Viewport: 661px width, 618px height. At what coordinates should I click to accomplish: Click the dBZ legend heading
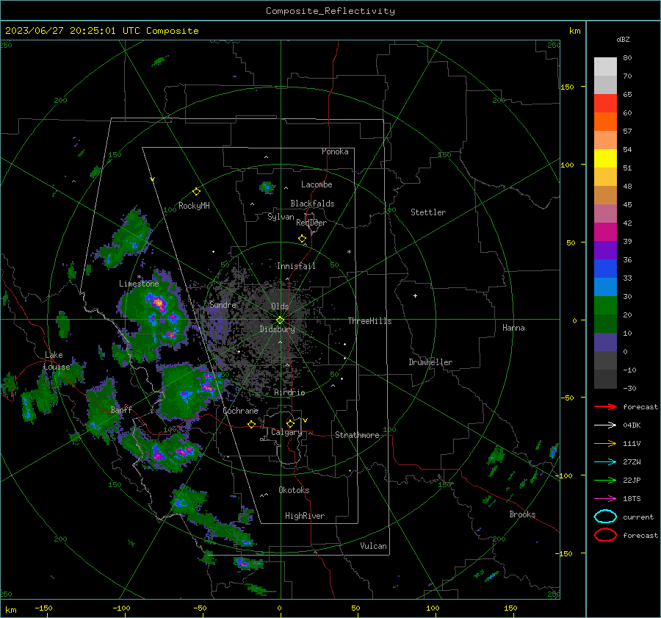(623, 39)
